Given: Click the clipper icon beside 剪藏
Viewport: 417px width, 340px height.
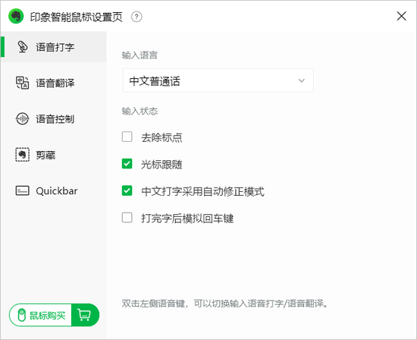Looking at the screenshot, I should [22, 155].
